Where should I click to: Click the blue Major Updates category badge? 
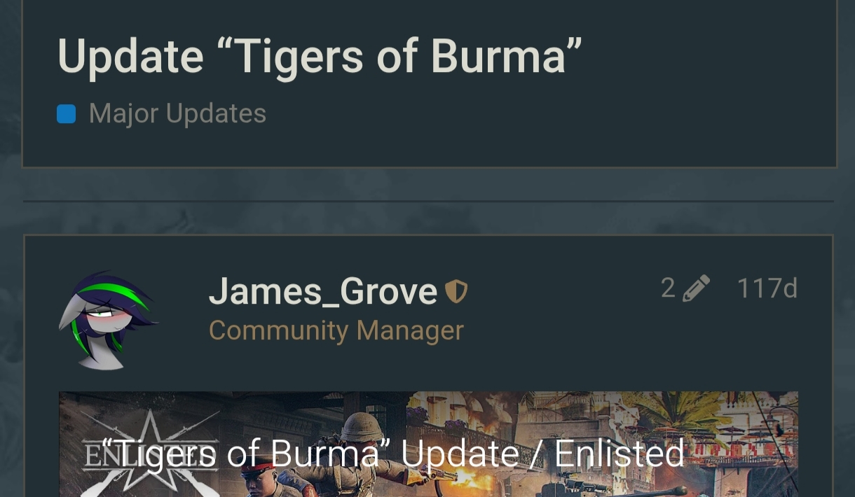tap(67, 114)
